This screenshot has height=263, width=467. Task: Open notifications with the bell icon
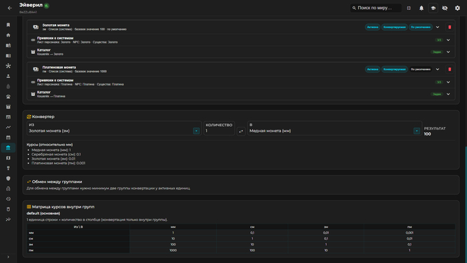click(422, 8)
